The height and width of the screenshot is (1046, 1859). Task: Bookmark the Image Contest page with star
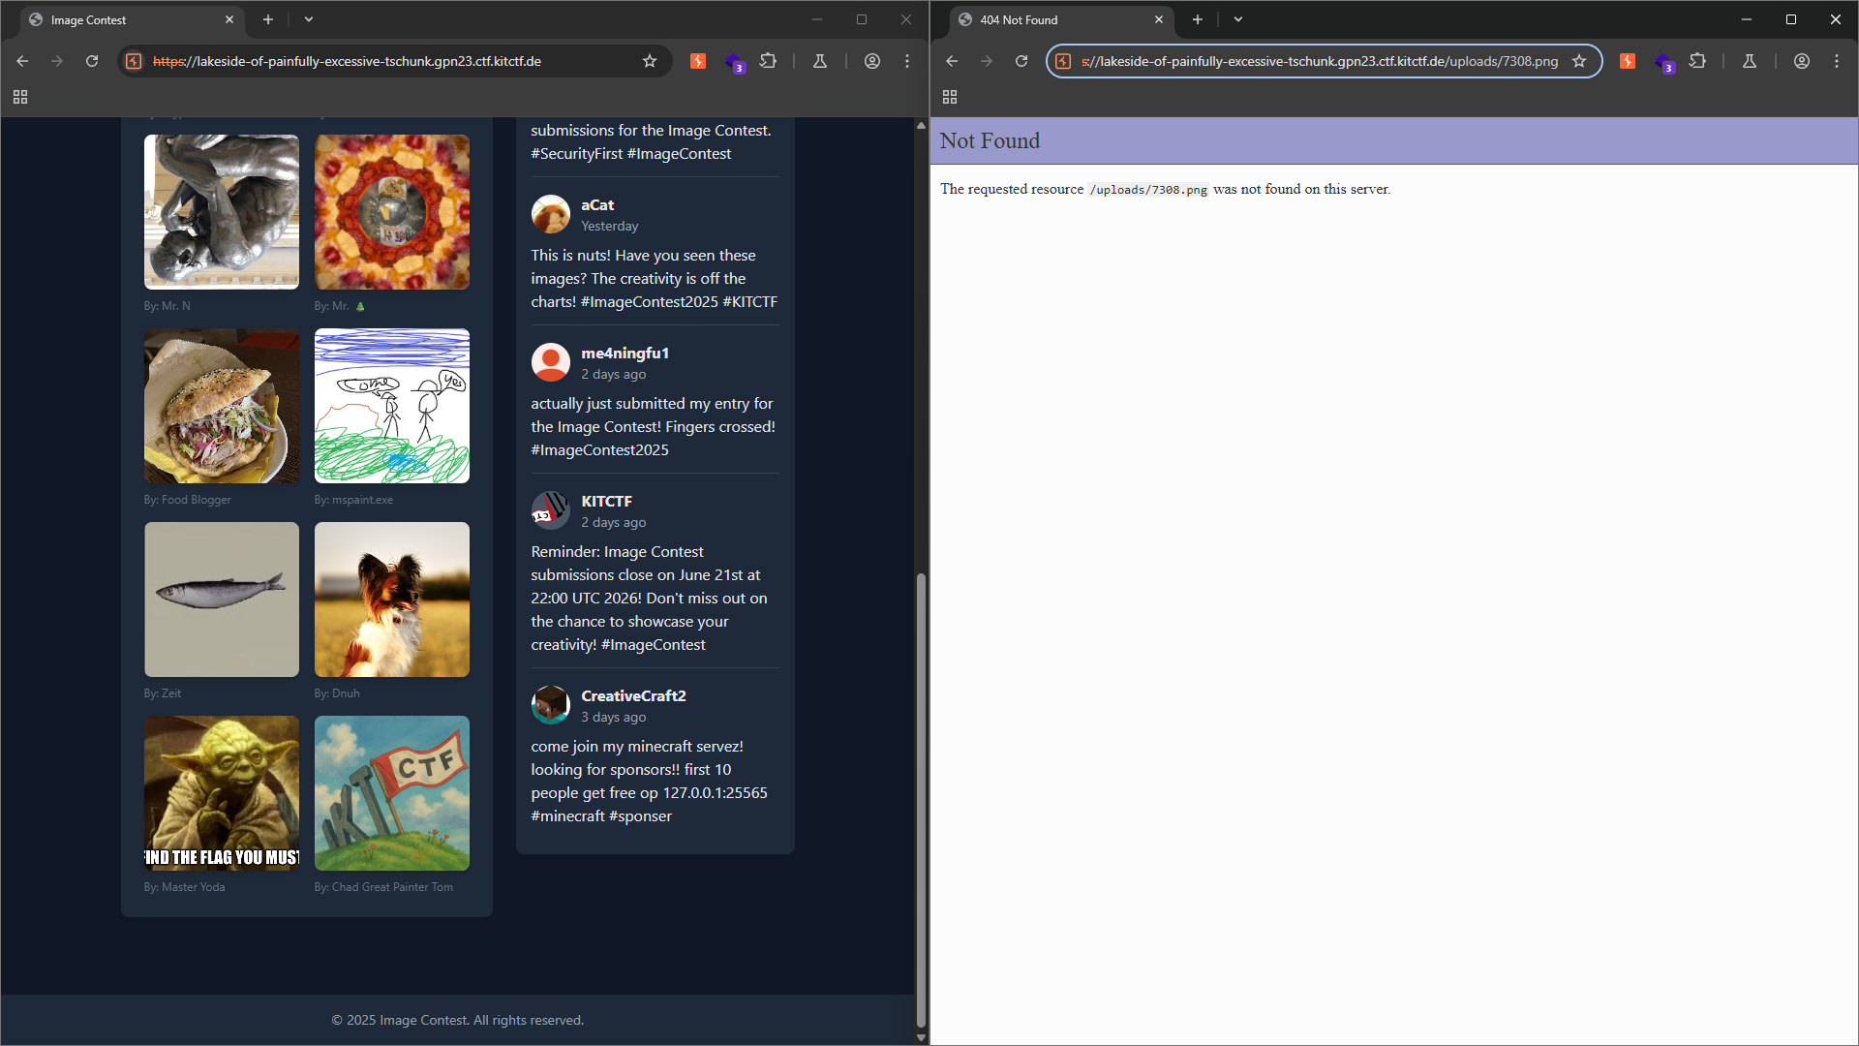[x=650, y=61]
